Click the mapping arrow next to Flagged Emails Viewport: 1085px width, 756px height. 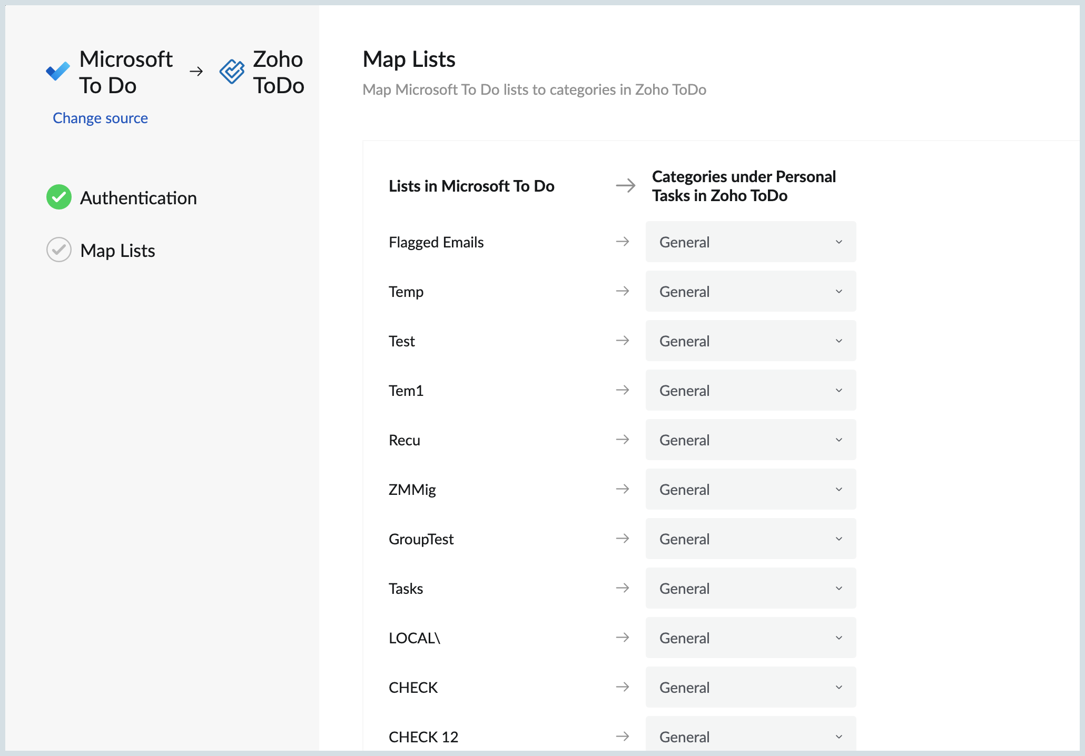pos(623,242)
